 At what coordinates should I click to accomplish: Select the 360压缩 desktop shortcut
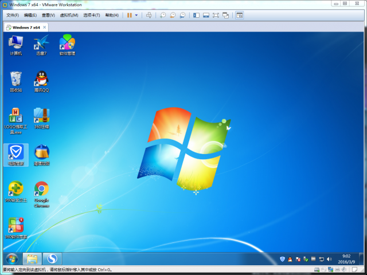click(x=41, y=119)
